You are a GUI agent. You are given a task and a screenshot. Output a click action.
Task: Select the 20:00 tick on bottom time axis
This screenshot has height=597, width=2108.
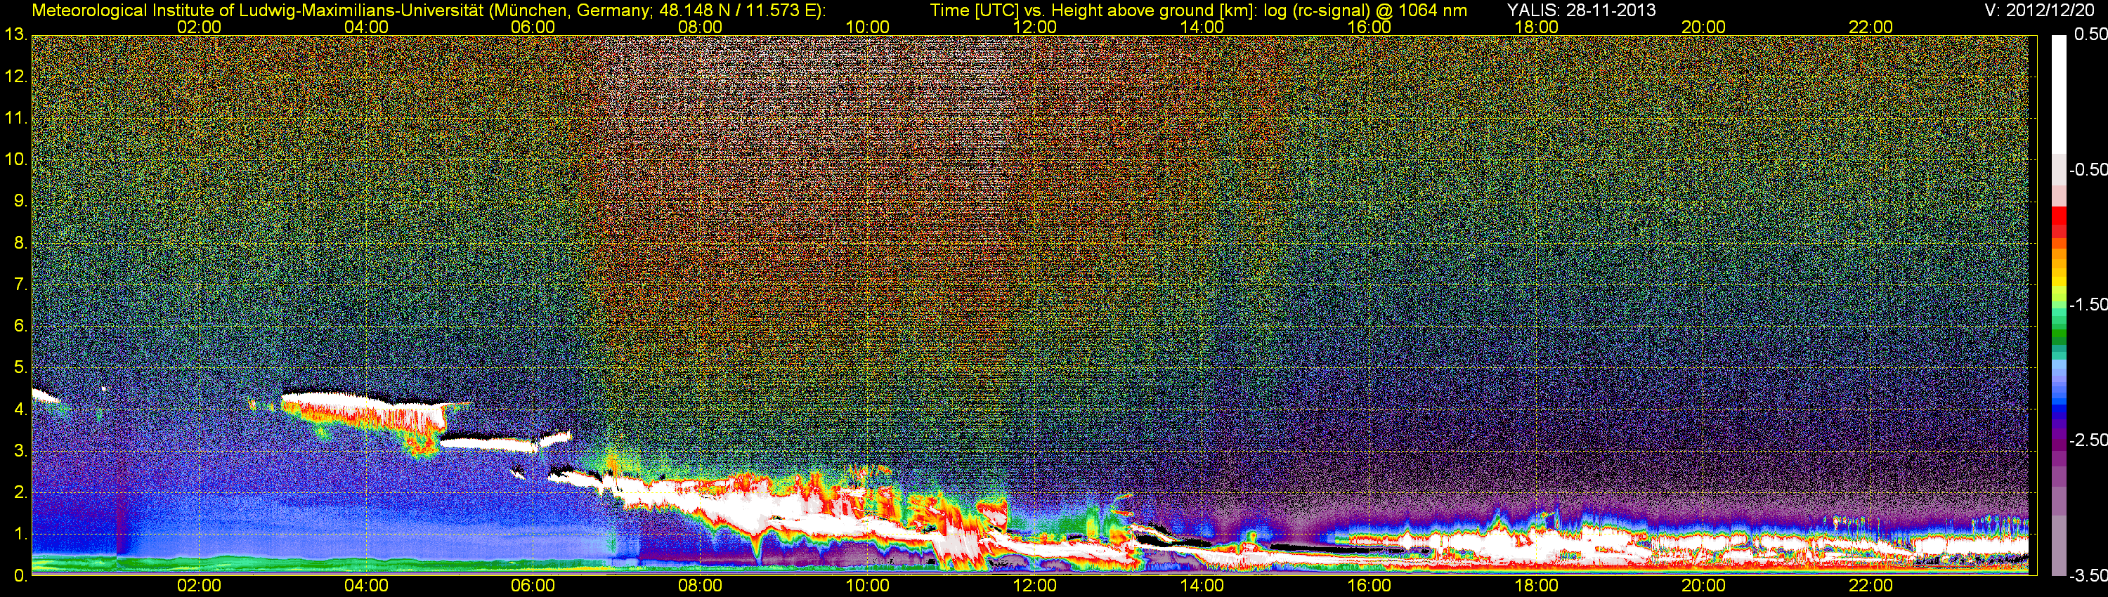click(1703, 586)
